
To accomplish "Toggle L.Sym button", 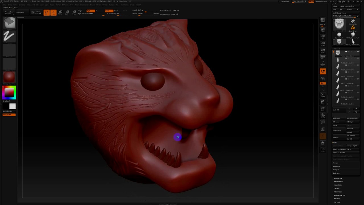I will (x=322, y=78).
